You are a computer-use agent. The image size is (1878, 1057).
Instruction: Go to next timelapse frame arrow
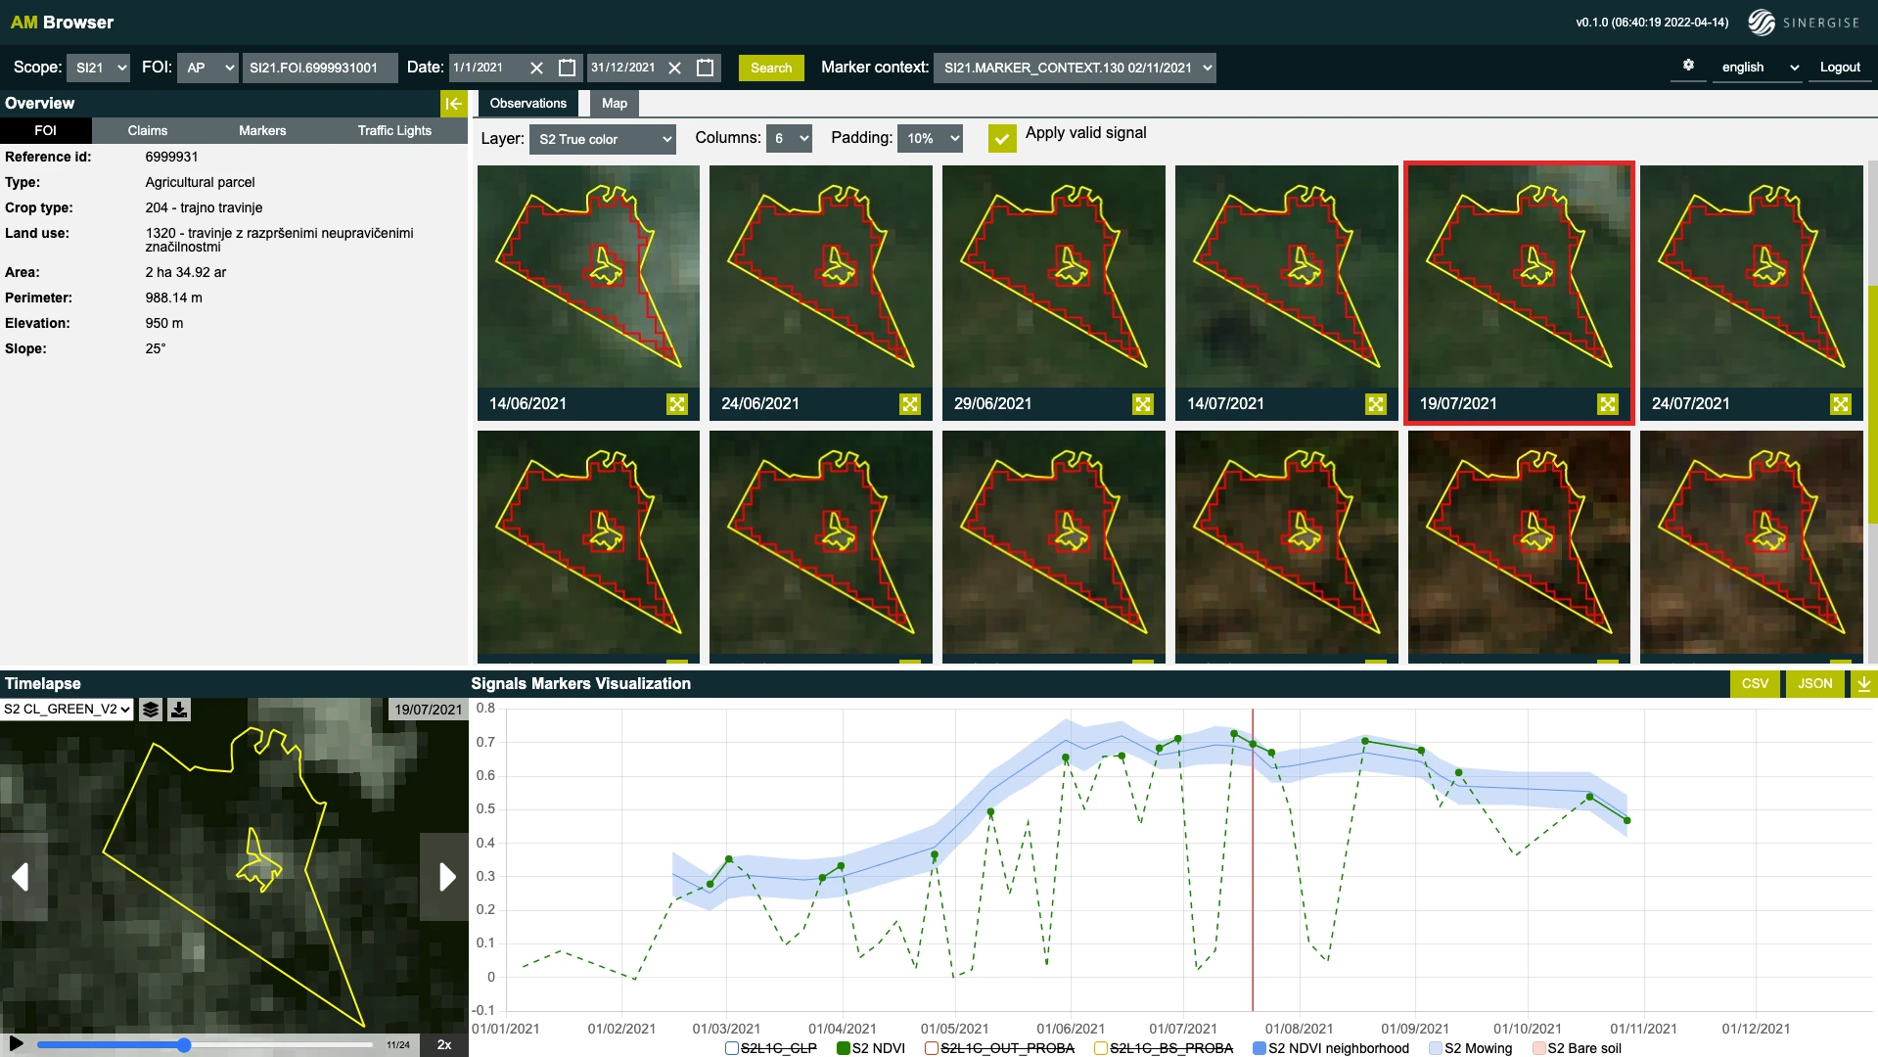tap(446, 877)
